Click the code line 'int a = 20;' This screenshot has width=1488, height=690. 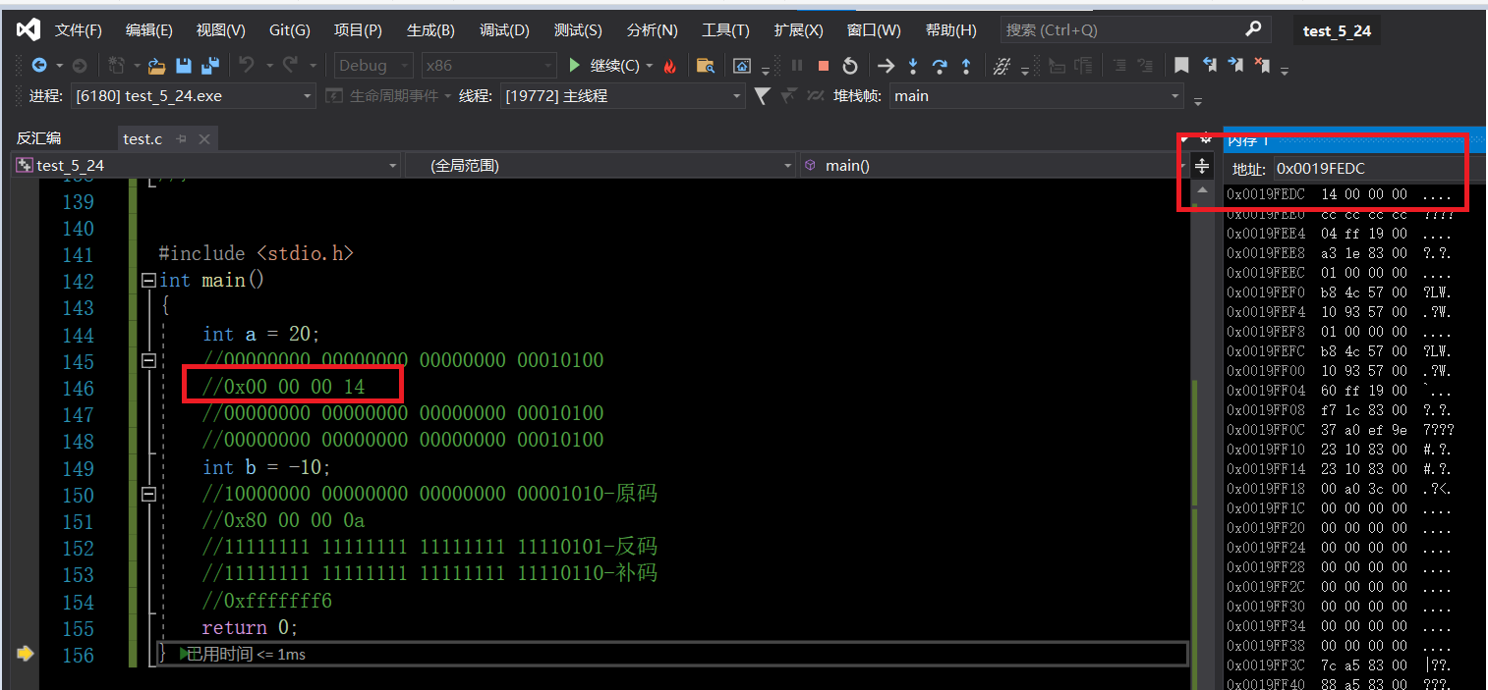pos(261,335)
